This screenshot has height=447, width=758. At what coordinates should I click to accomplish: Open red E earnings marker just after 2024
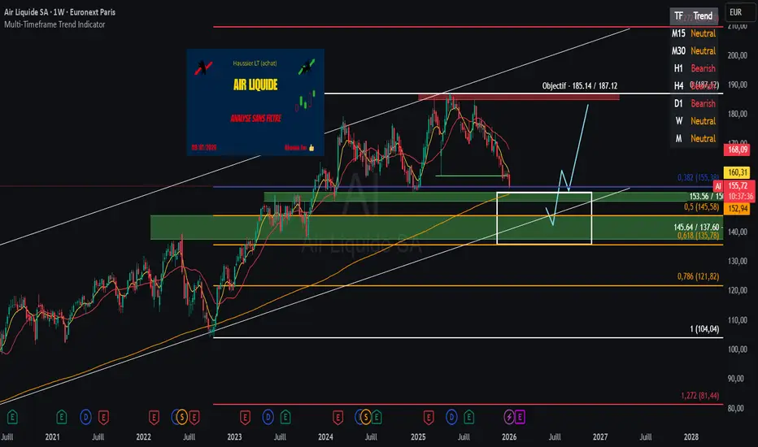coord(338,417)
